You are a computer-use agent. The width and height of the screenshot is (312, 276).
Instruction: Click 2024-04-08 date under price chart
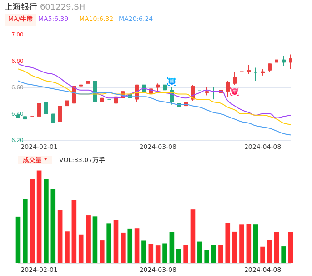(263, 147)
